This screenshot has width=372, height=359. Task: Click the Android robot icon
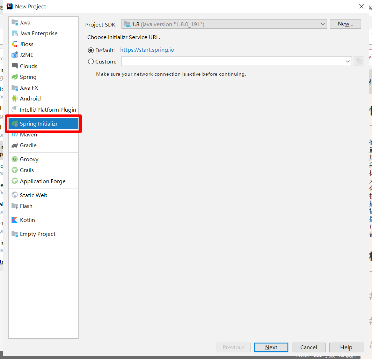tap(15, 98)
